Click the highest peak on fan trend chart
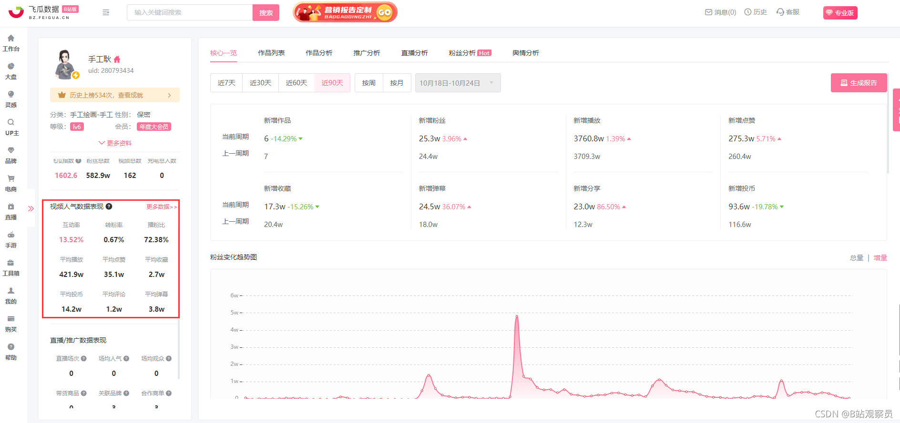 [517, 316]
